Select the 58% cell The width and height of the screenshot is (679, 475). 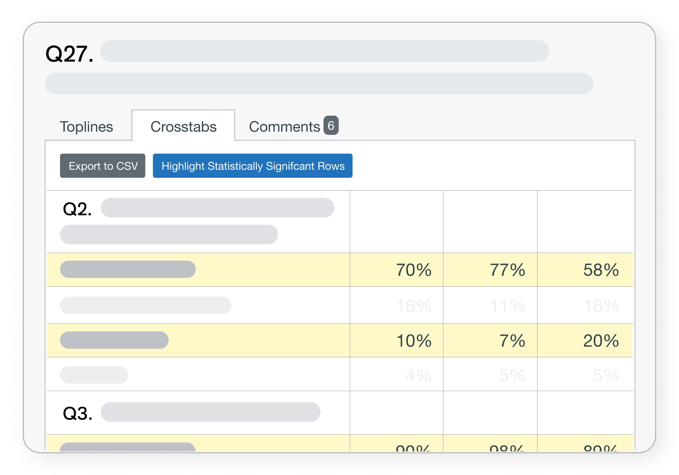click(x=601, y=270)
